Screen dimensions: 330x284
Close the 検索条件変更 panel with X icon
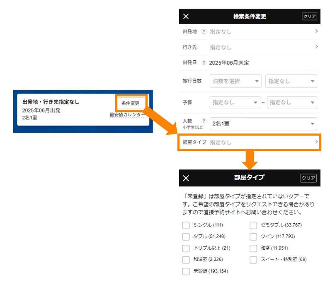pyautogui.click(x=186, y=17)
